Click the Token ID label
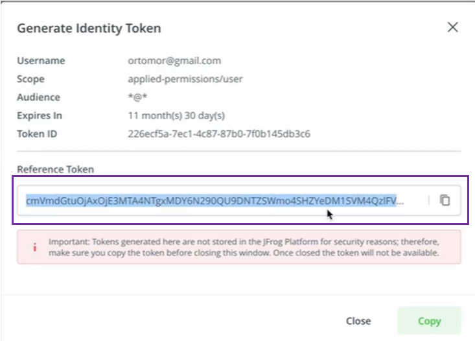This screenshot has width=475, height=341. [x=38, y=134]
